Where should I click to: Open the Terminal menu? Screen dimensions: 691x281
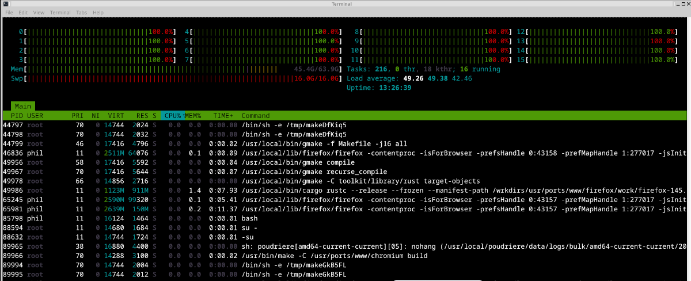pyautogui.click(x=60, y=12)
